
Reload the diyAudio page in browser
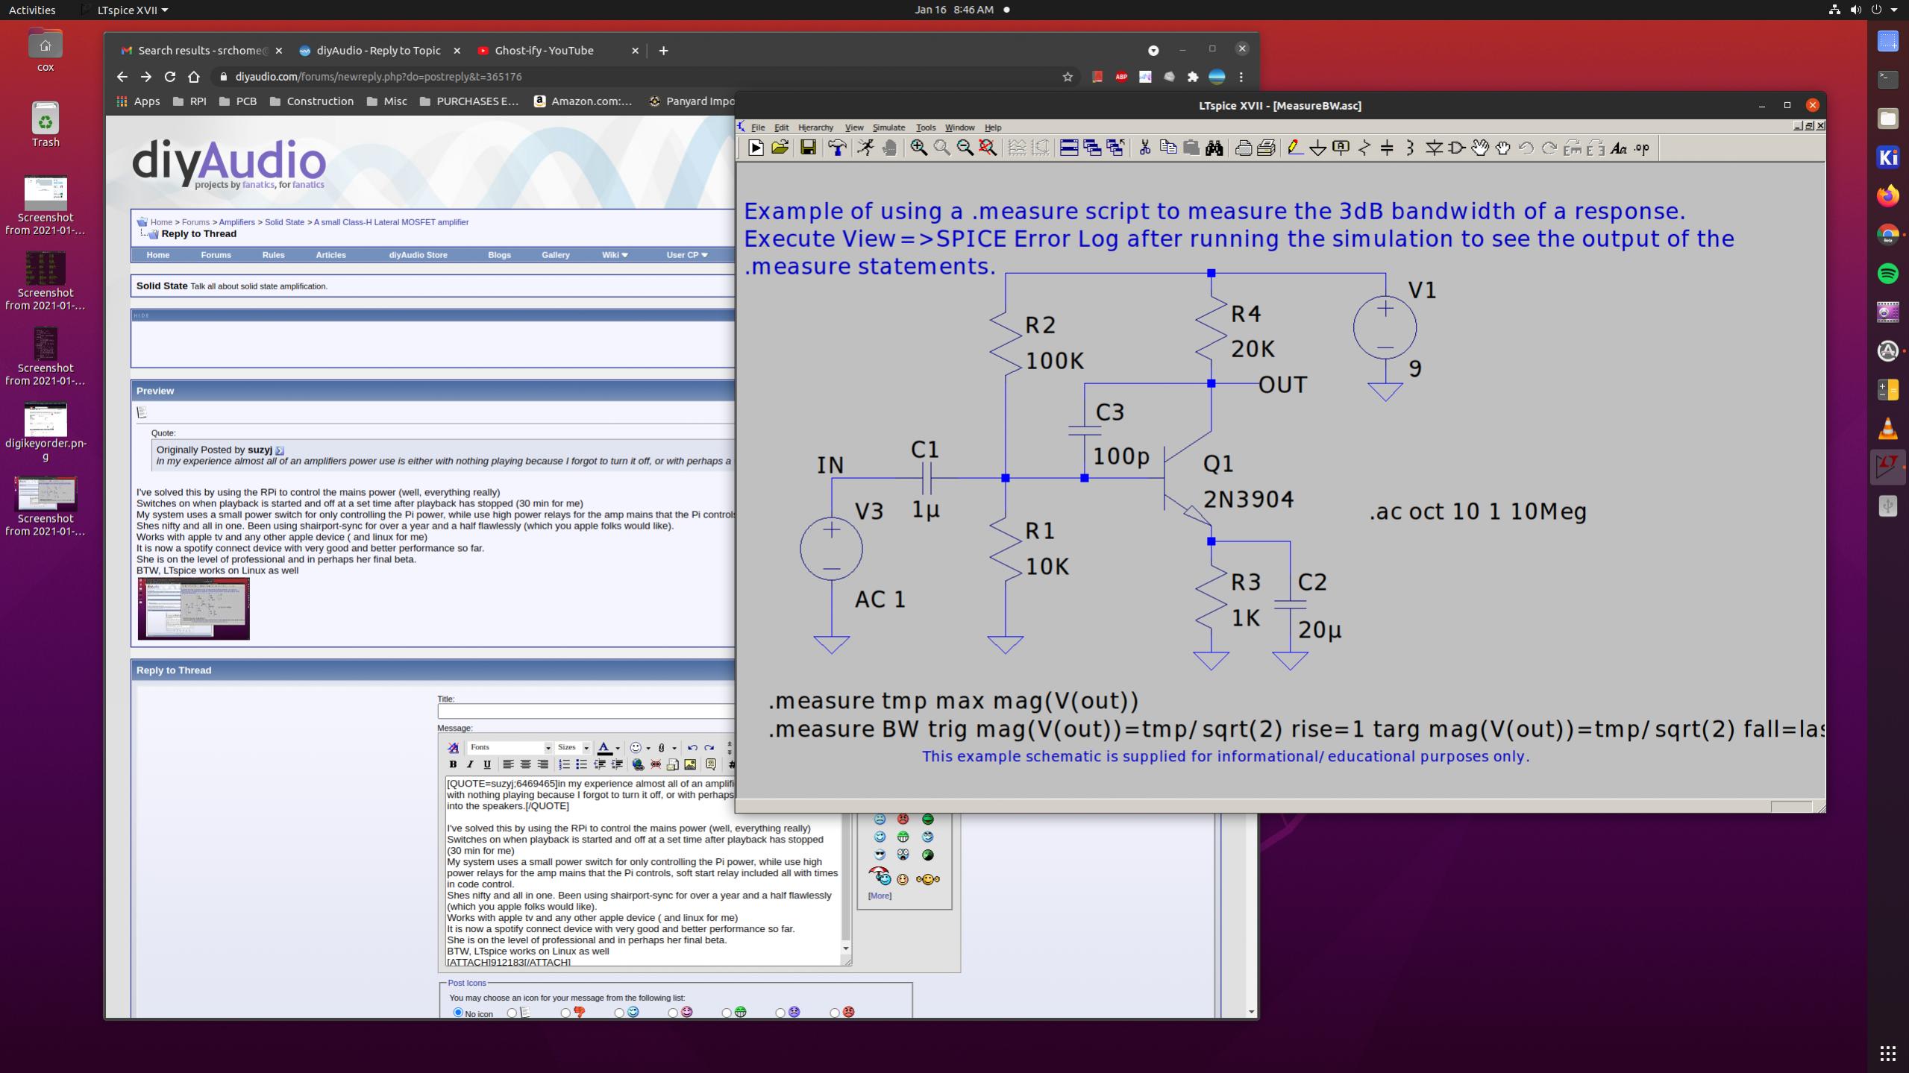click(x=169, y=77)
